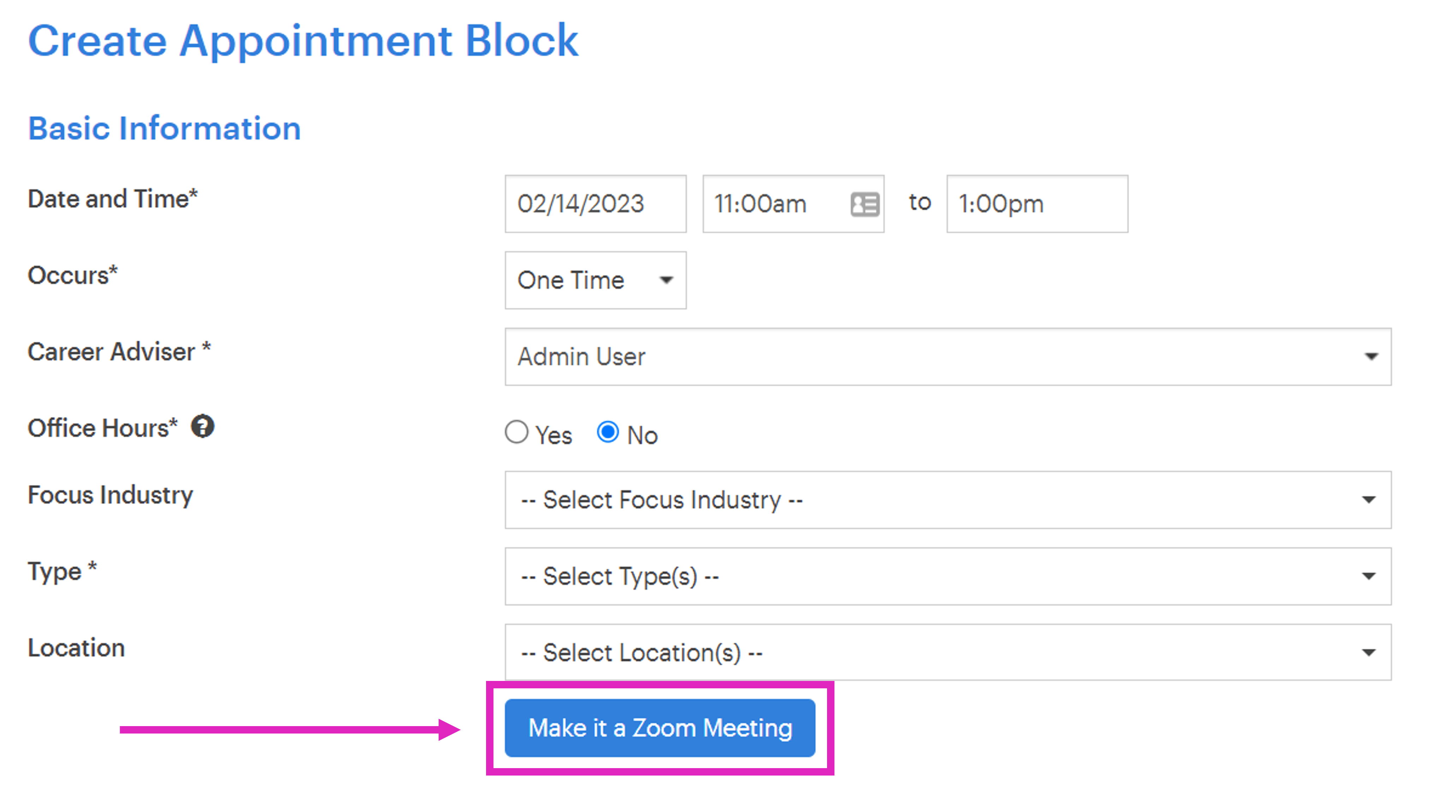This screenshot has height=796, width=1443.
Task: Click the date field showing 02/14/2023
Action: (595, 204)
